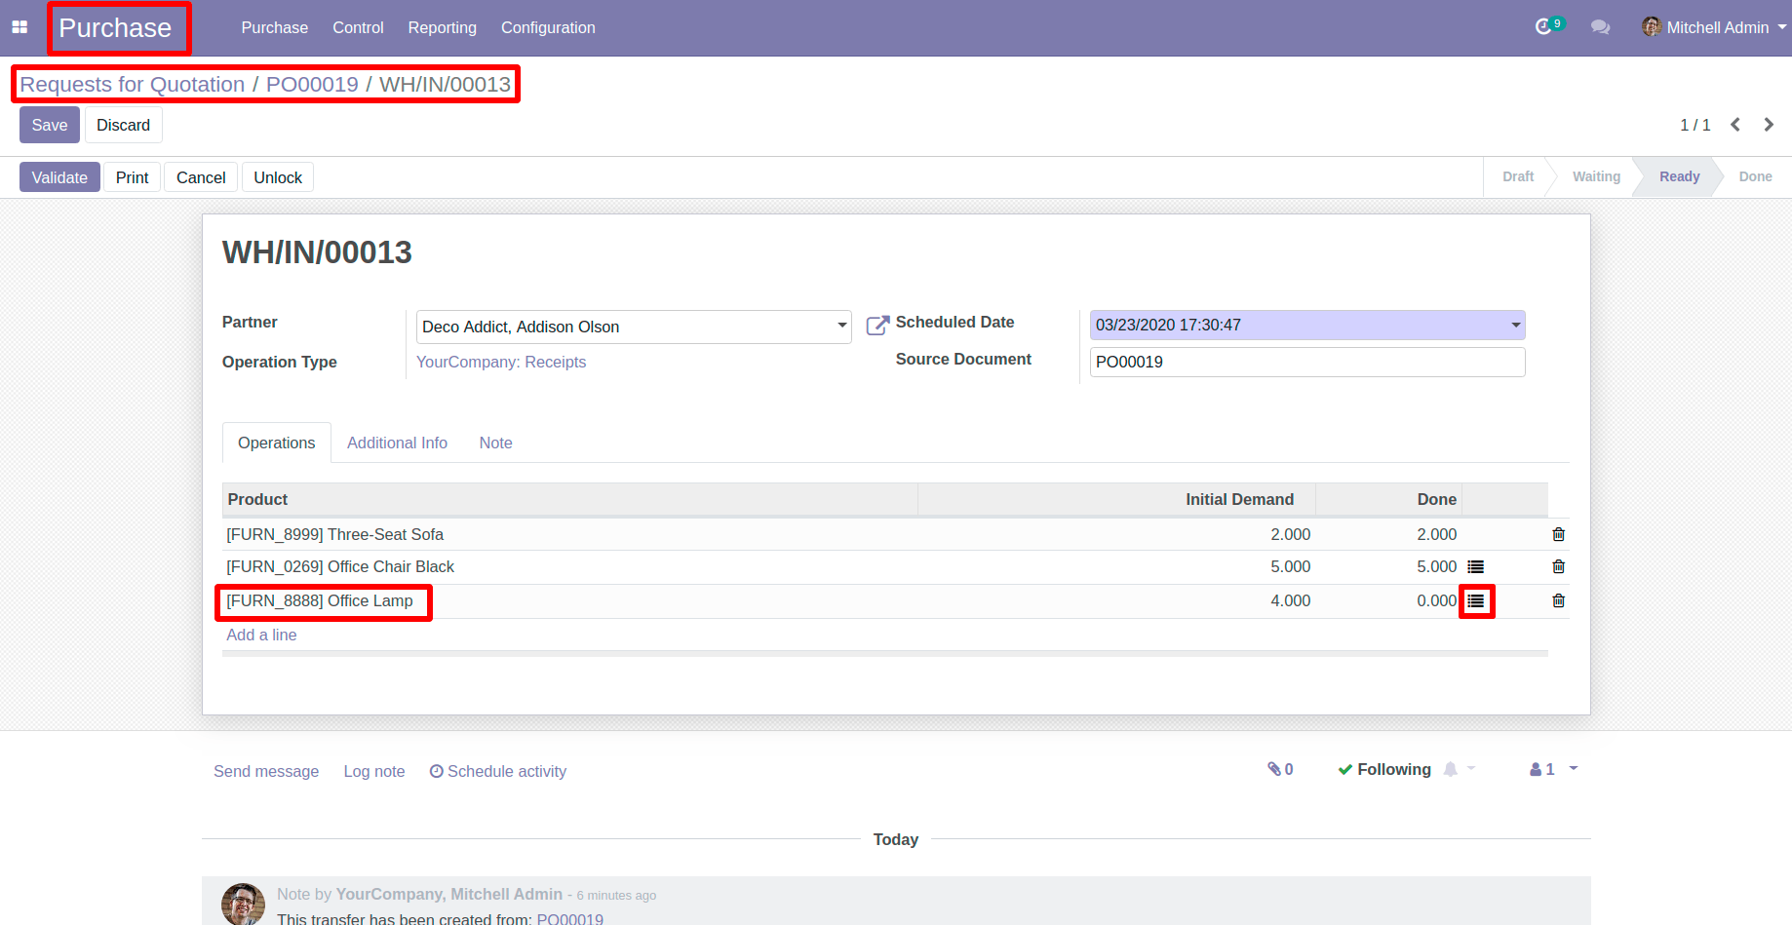Open Partner external link icon
This screenshot has width=1792, height=925.
pos(877,326)
